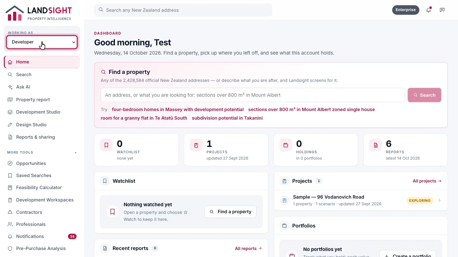Viewport: 458px width, 257px height.
Task: Open Notifications in the sidebar
Action: [42, 236]
